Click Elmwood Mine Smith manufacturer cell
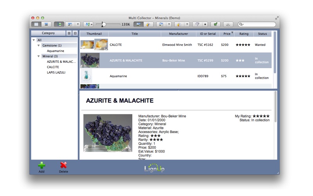The height and width of the screenshot is (196, 313). 177,45
